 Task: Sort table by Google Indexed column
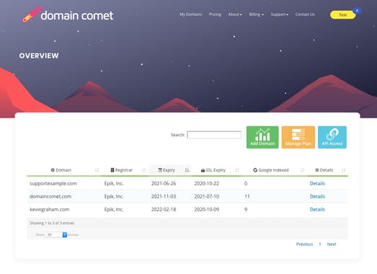(x=274, y=170)
